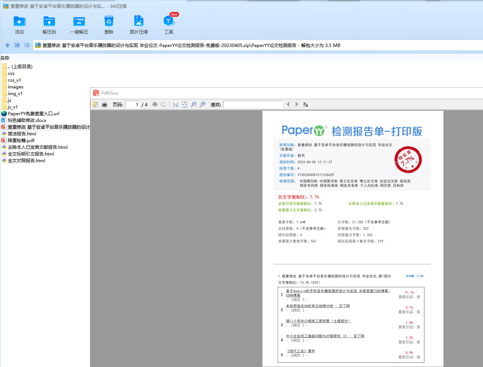Click the fit-page icon in PdfView
The height and width of the screenshot is (367, 483).
(x=184, y=104)
